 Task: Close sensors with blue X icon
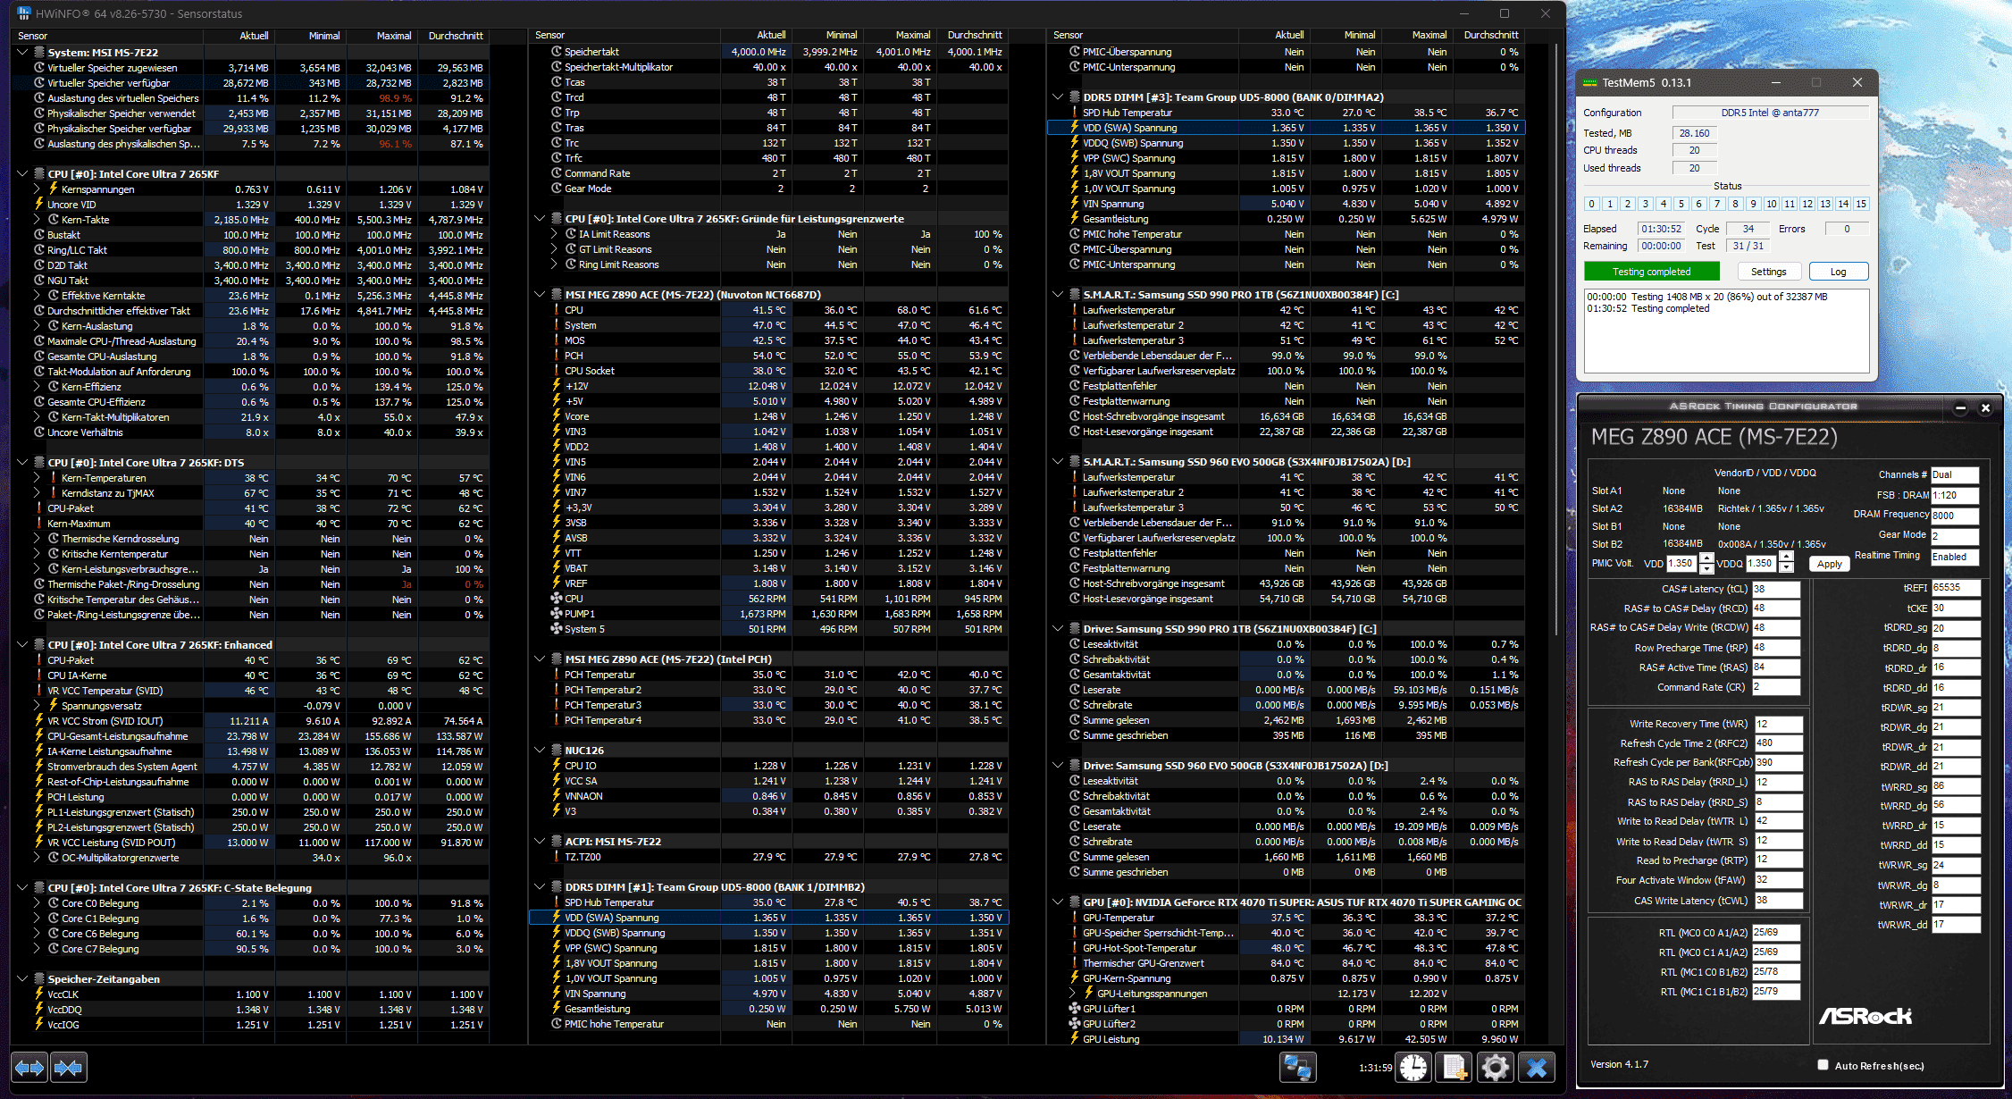(1537, 1067)
